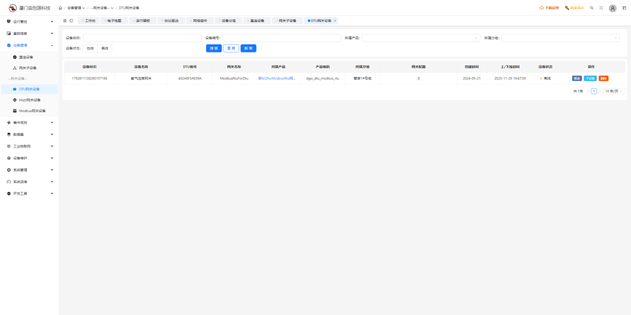Switch to the 电子地图 tab

click(114, 20)
